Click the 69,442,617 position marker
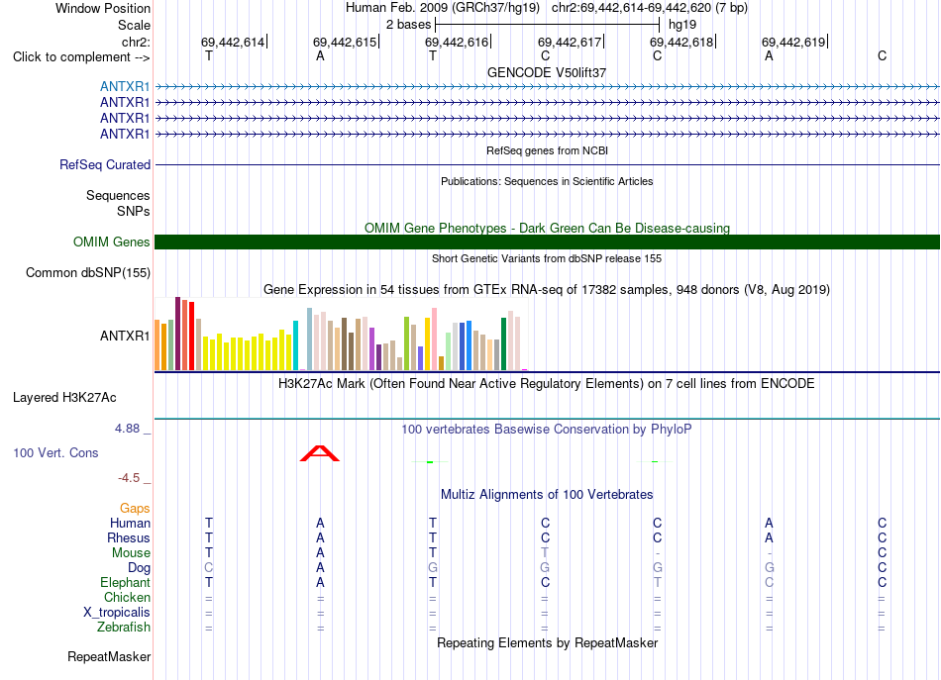Viewport: 941px width, 680px height. pyautogui.click(x=570, y=42)
